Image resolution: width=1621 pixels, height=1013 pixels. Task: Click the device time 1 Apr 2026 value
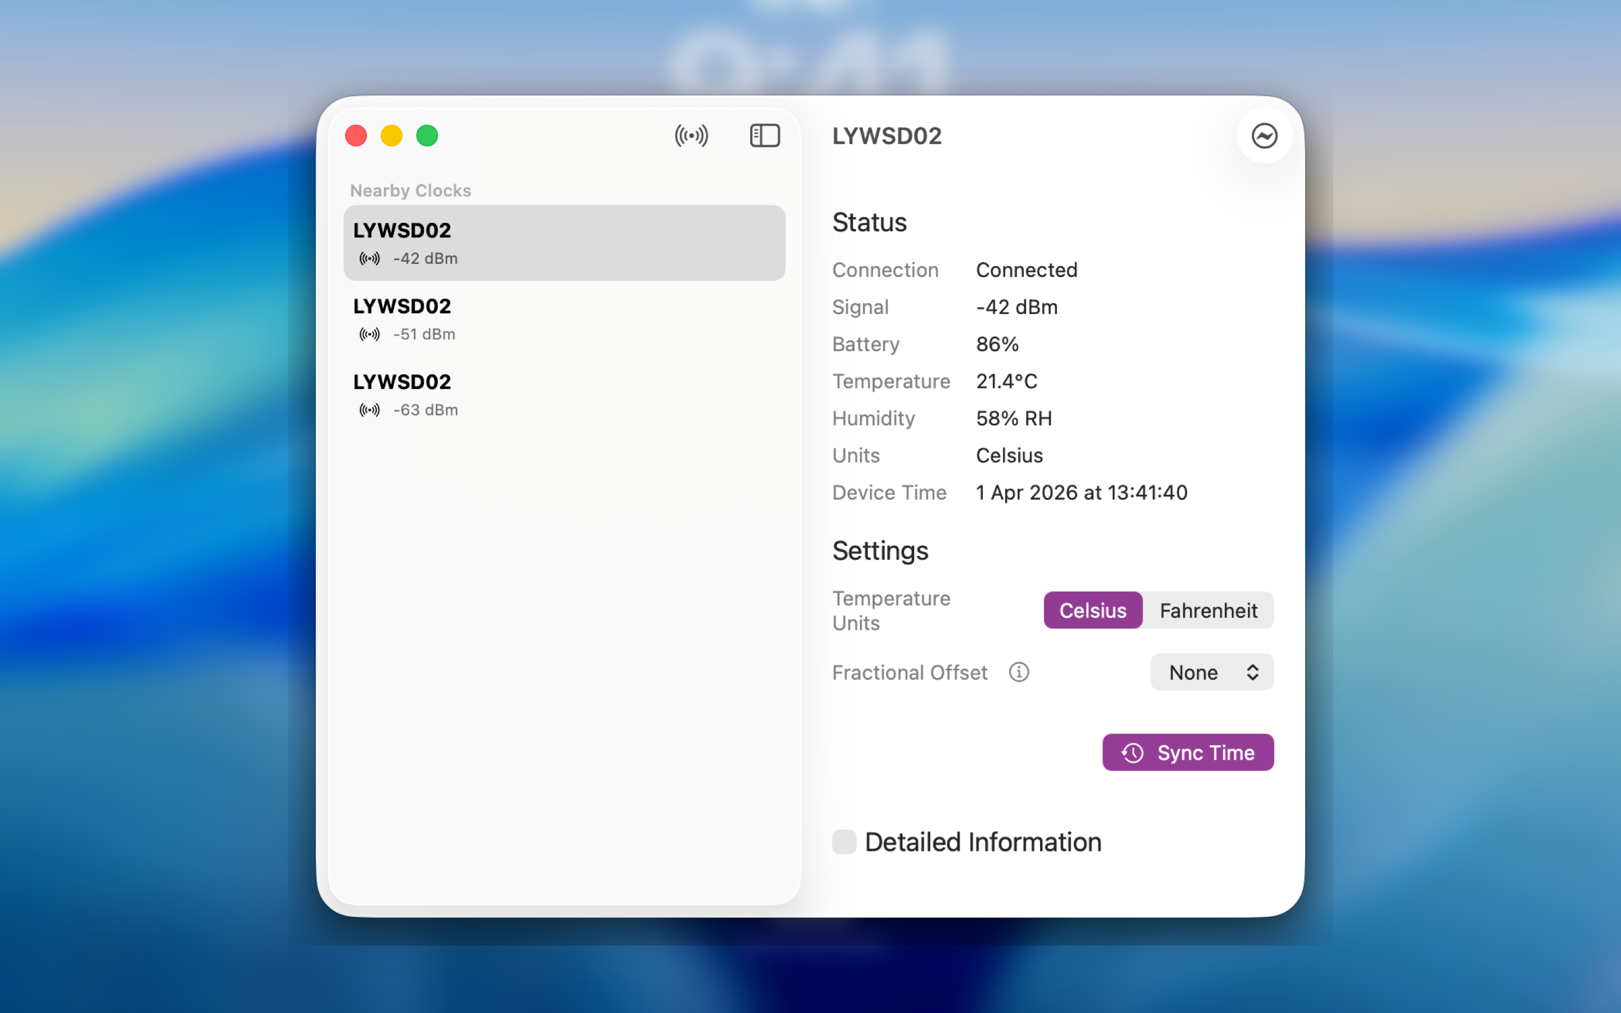(1081, 492)
